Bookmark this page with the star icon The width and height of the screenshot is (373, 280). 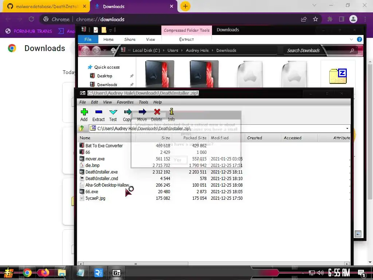coord(315,19)
